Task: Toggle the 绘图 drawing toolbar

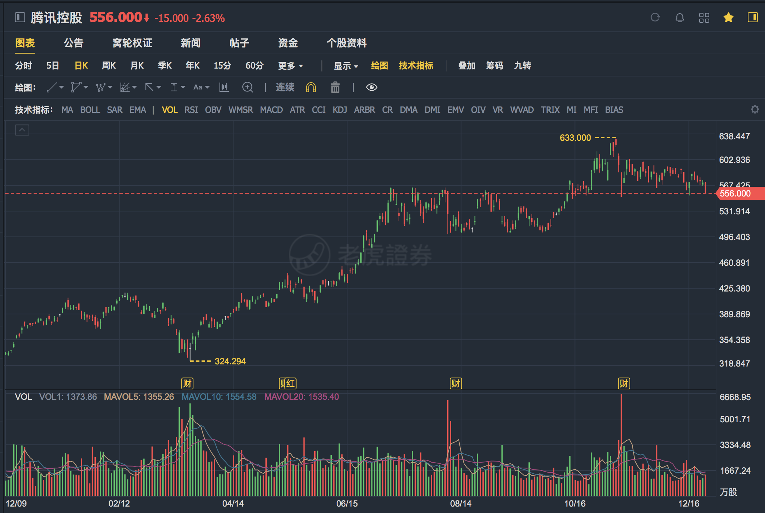Action: 380,66
